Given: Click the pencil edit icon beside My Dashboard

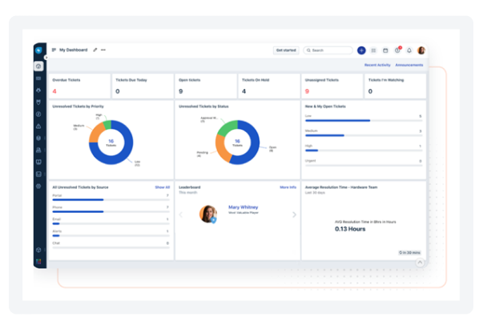Looking at the screenshot, I should coord(95,50).
